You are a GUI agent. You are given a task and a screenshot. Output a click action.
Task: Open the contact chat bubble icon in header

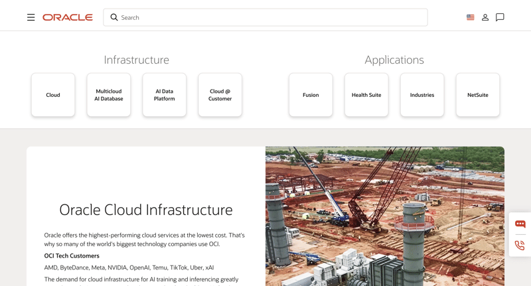[x=500, y=17]
